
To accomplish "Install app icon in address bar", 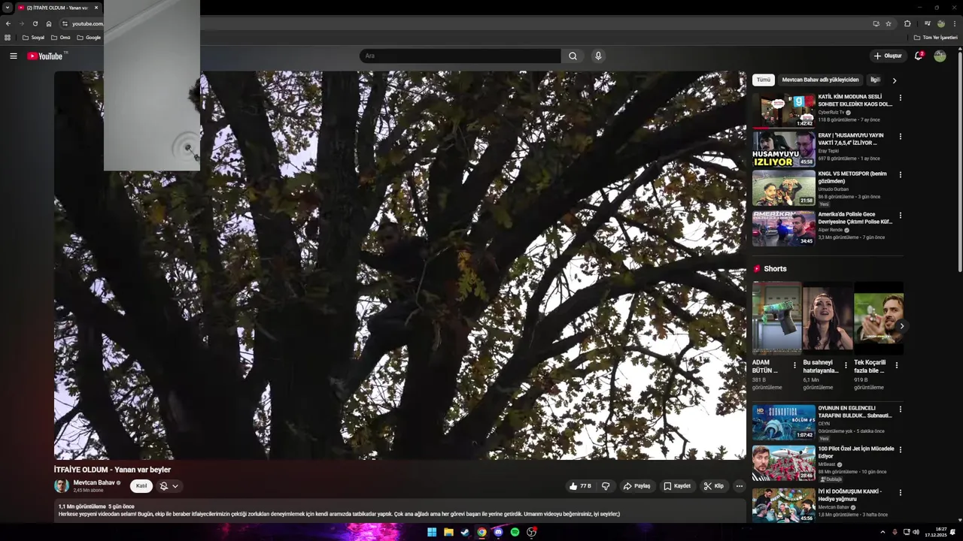I will [876, 23].
